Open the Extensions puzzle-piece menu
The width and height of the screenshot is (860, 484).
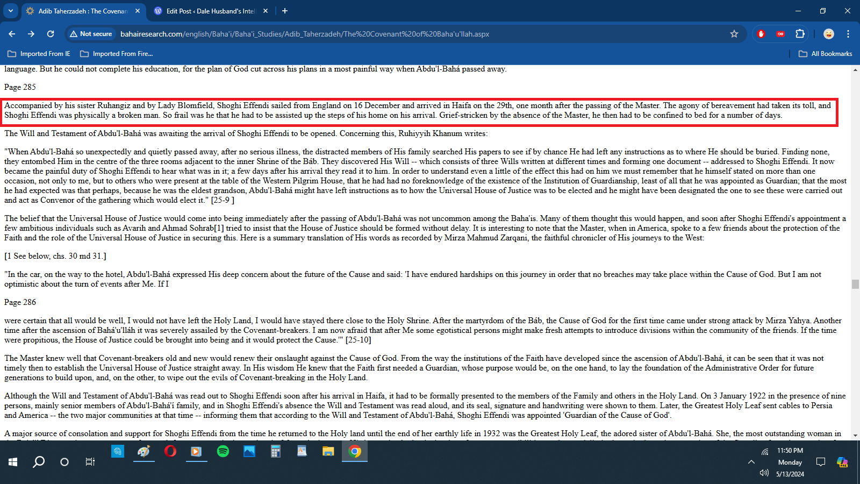(800, 34)
